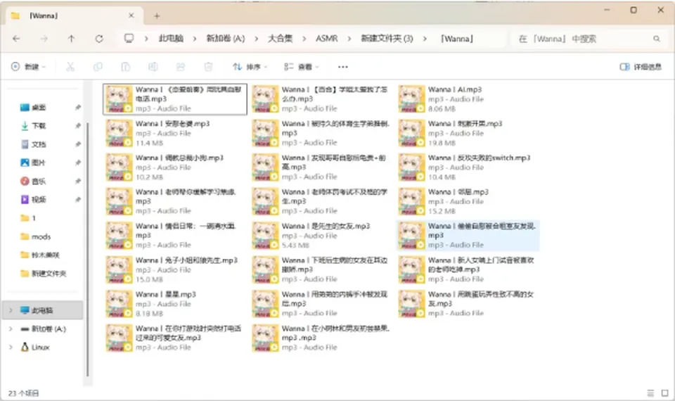Screen dimensions: 675x401
Task: Open the 新建 (New) dropdown
Action: click(x=28, y=67)
